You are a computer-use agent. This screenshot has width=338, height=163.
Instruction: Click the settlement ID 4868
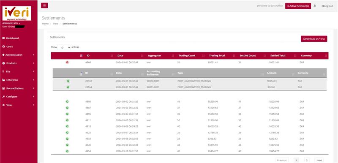[88, 62]
